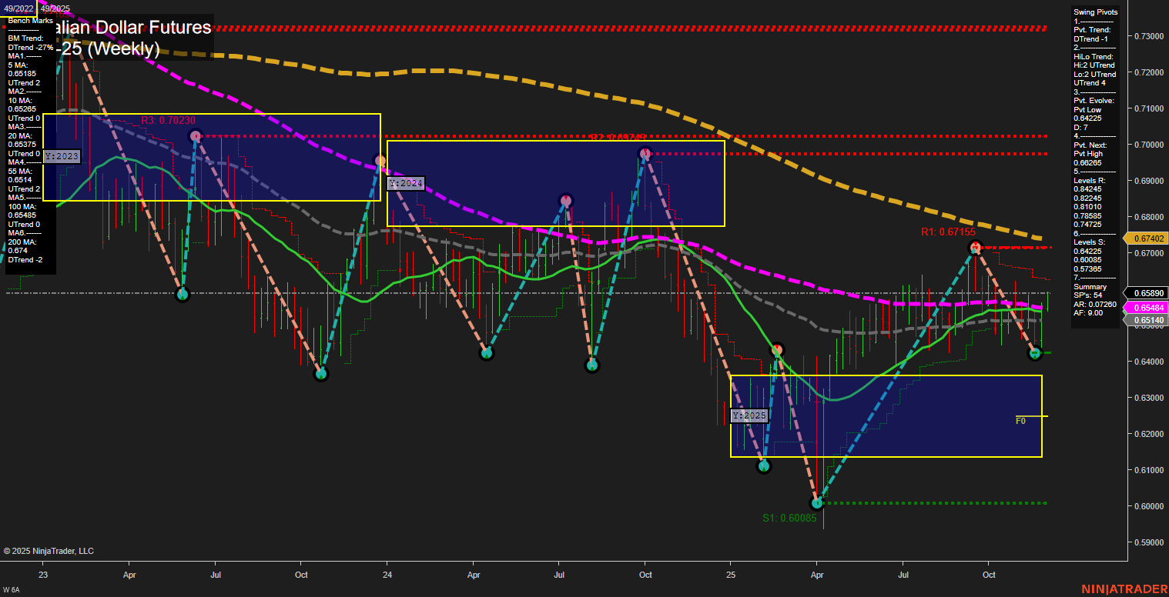The height and width of the screenshot is (597, 1169).
Task: Click the F0 marker in the 2025 box
Action: pyautogui.click(x=1020, y=421)
